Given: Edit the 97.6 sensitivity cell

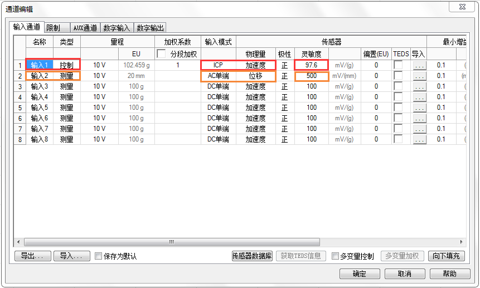Looking at the screenshot, I should (311, 65).
